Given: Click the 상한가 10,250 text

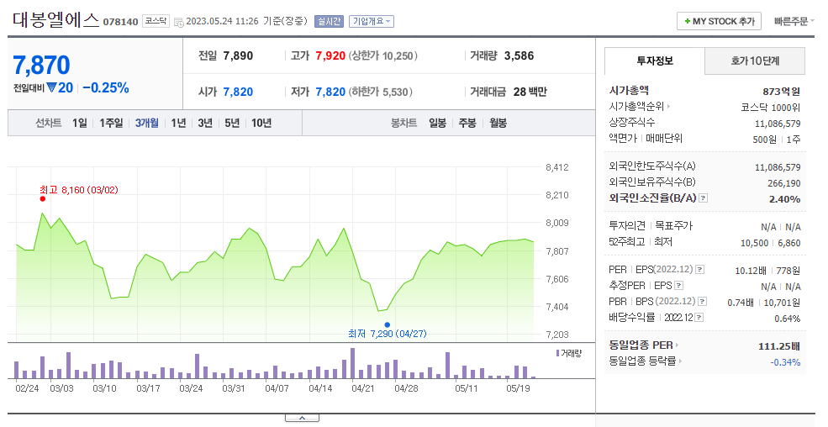Looking at the screenshot, I should (382, 56).
